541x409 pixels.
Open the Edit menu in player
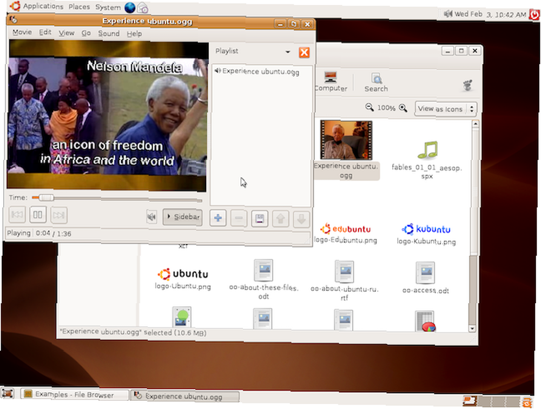[45, 32]
